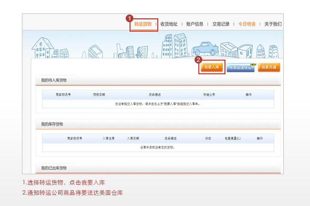Image resolution: width=310 pixels, height=206 pixels.
Task: Click 入库仓库 column header in inventory table
Action: [x=108, y=139]
